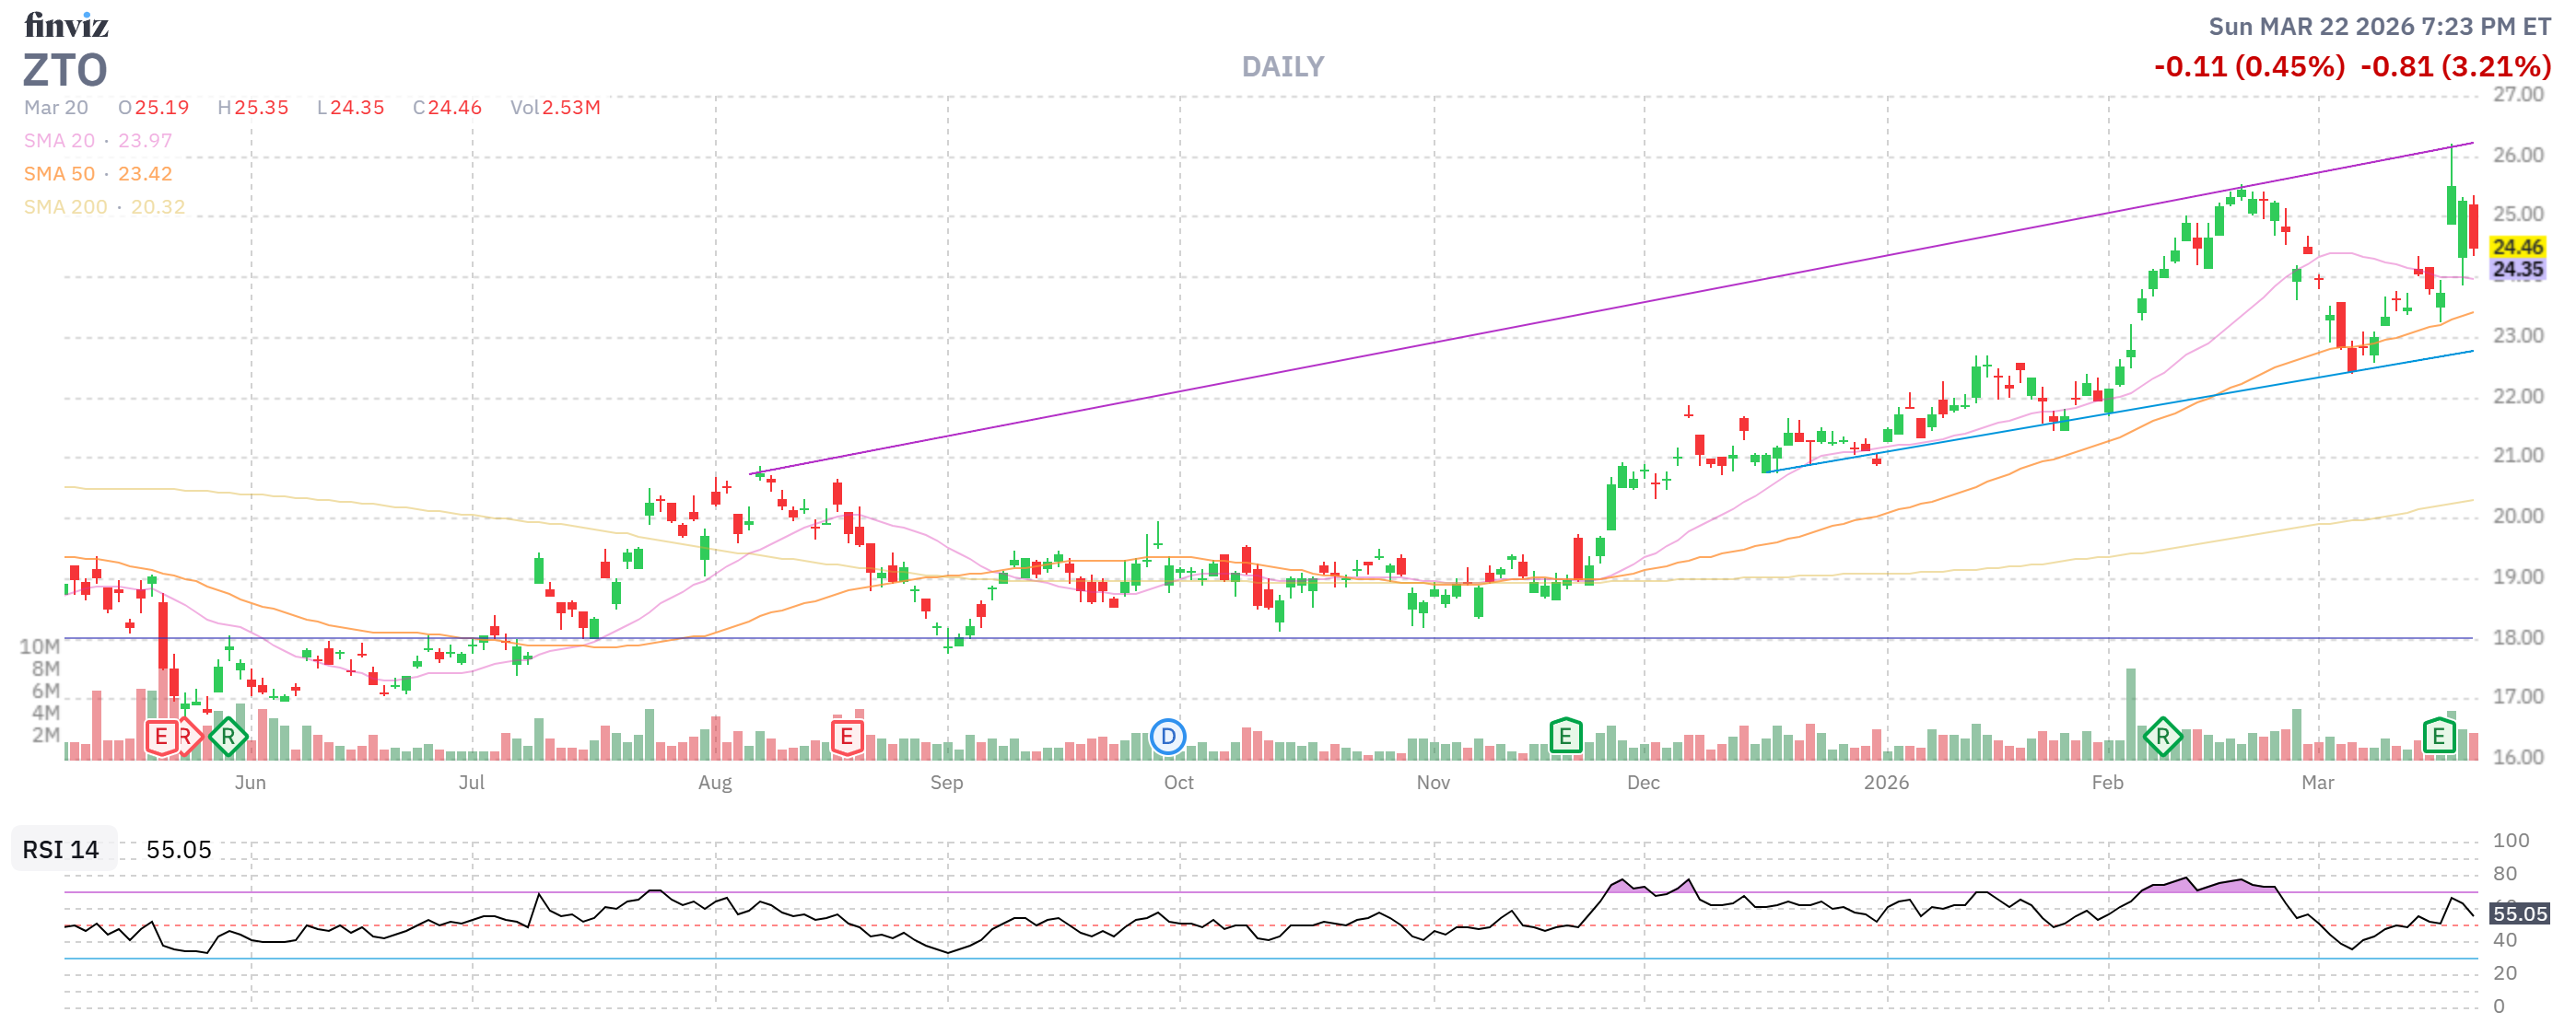Open the finviz logo link
Viewport: 2576px width, 1035px height.
66,25
